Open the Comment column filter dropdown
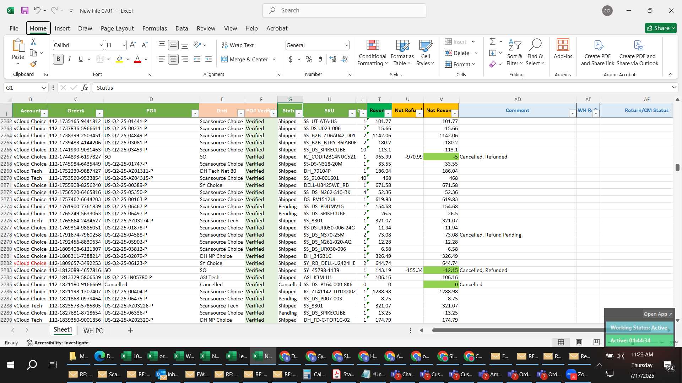Screen dimensions: 682x383 (x=572, y=113)
